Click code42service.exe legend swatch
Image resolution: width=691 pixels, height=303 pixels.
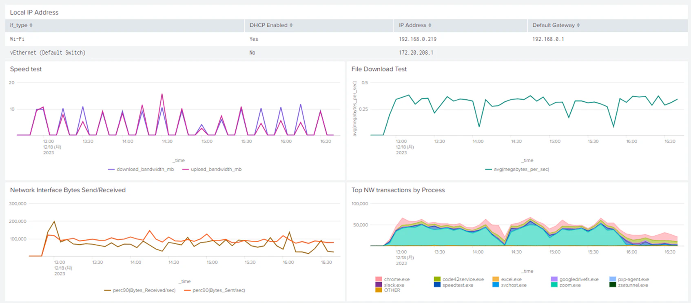437,279
